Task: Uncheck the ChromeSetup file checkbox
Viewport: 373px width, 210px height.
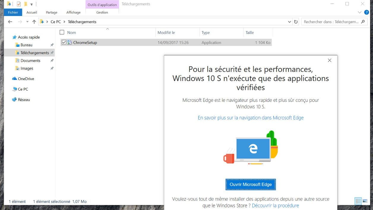Action: tap(64, 42)
